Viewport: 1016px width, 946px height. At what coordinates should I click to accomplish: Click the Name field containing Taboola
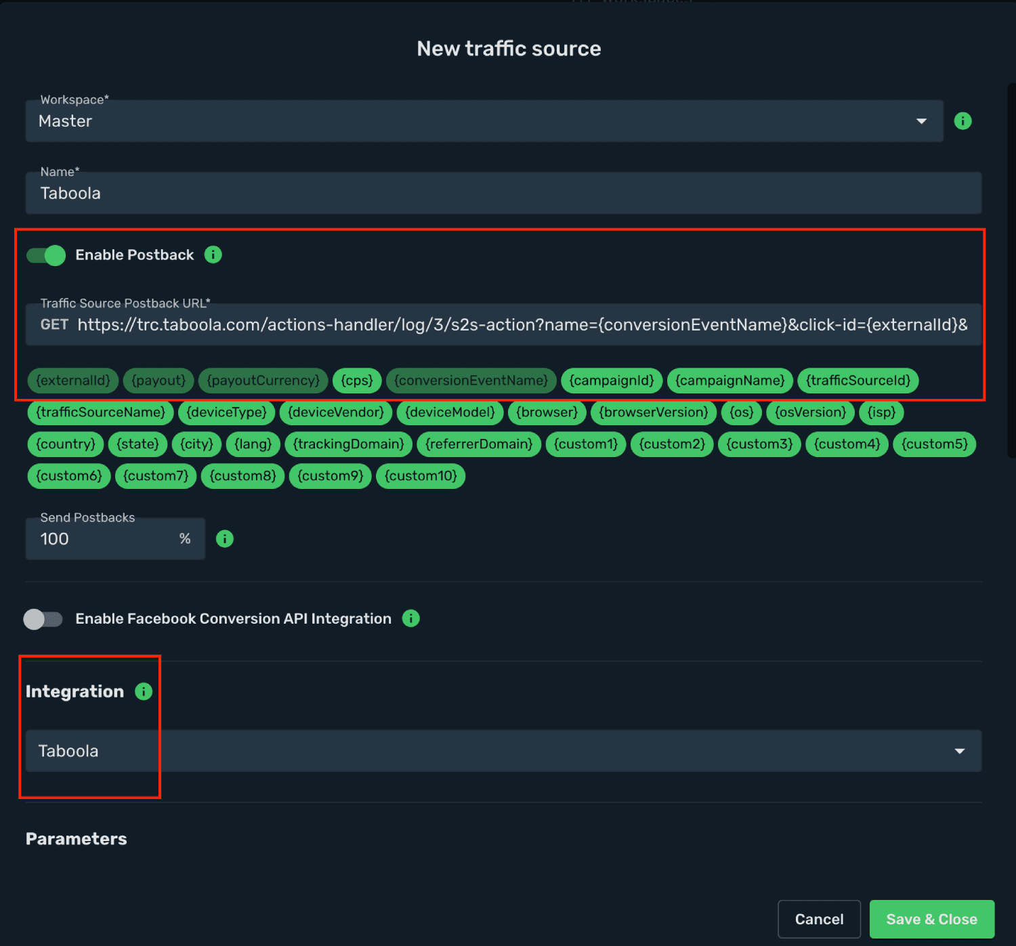503,193
